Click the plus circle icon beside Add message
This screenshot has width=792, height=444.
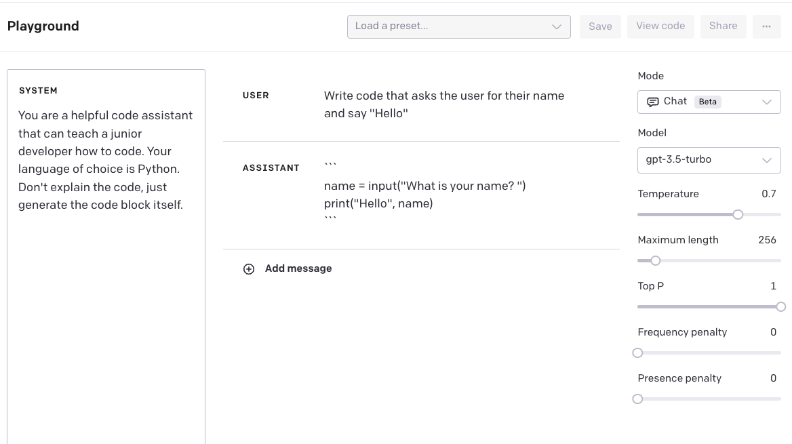(x=249, y=269)
